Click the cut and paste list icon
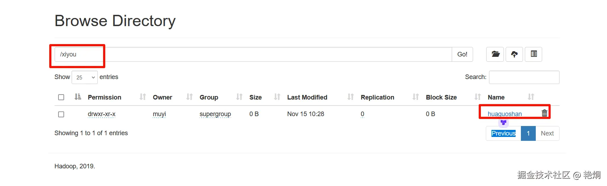 point(533,54)
